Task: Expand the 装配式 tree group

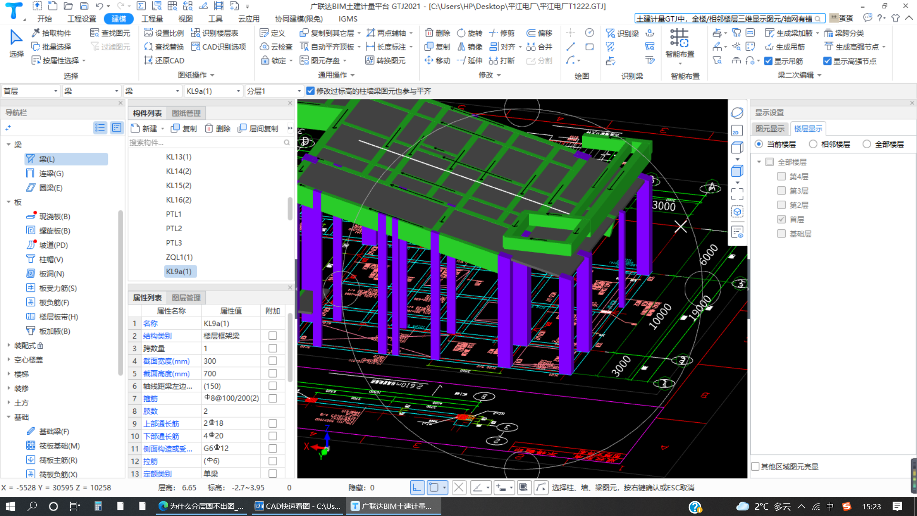Action: click(x=9, y=345)
